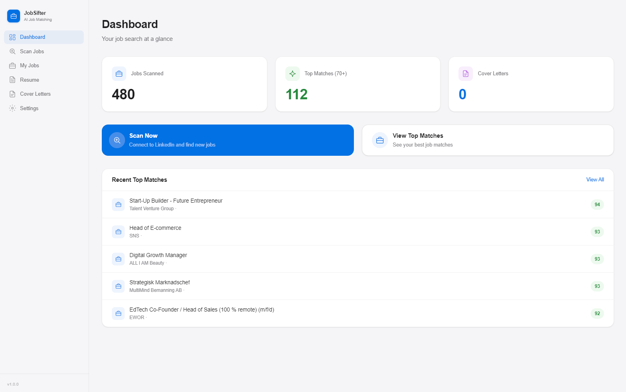
Task: Click the 94 match score badge
Action: tap(597, 204)
